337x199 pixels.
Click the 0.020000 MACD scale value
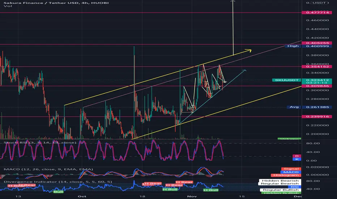(x=317, y=167)
